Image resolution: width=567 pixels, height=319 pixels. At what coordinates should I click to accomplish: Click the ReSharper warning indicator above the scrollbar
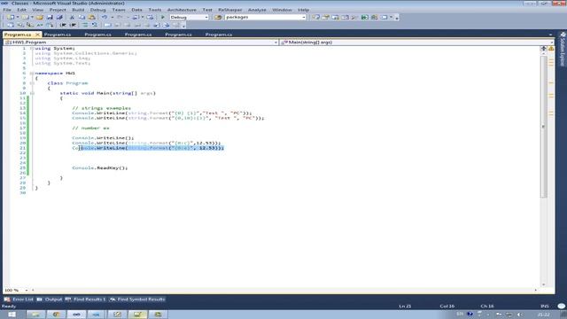point(551,48)
